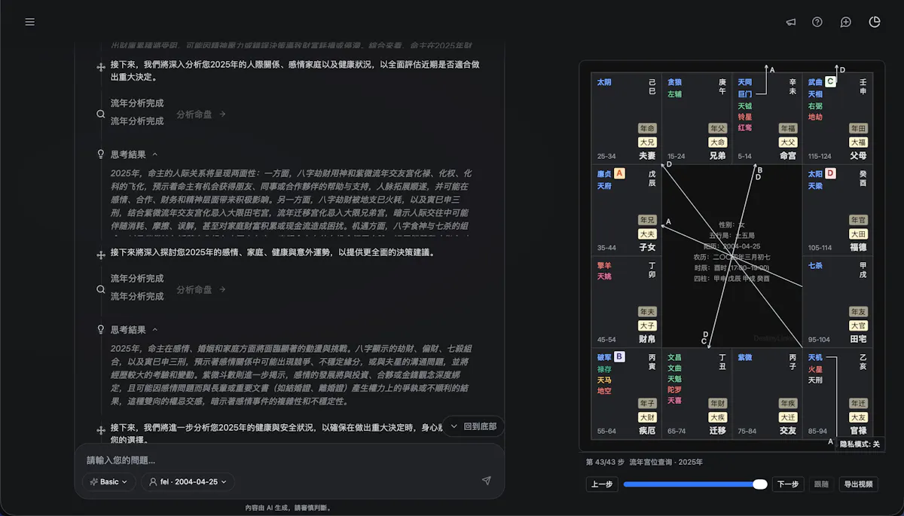
Task: Click the 紫微 star label
Action: pyautogui.click(x=745, y=357)
